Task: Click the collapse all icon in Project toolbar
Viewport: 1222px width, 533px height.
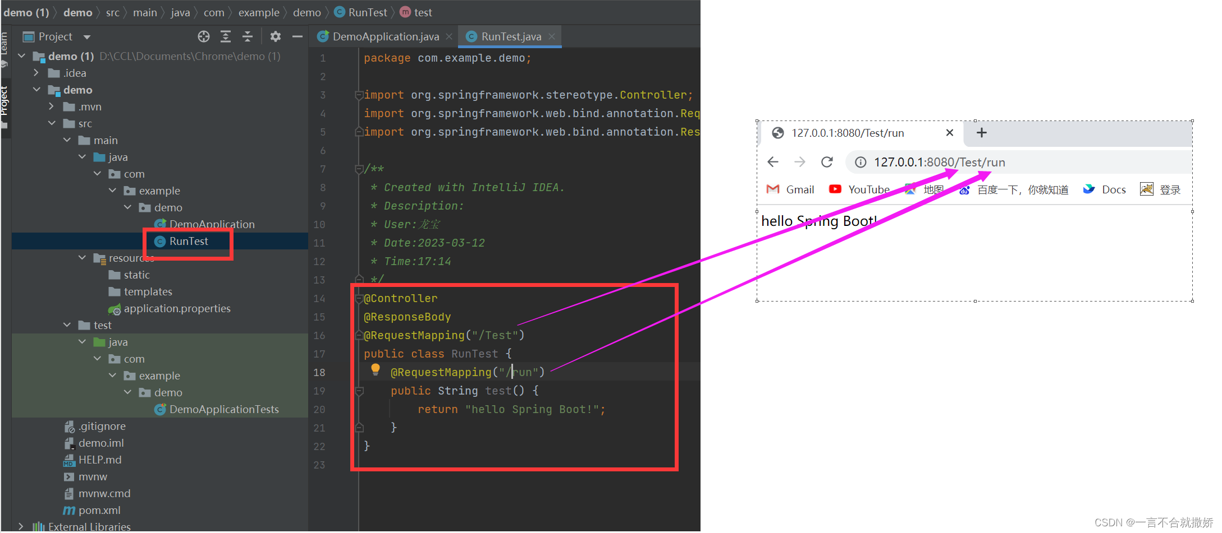Action: point(248,37)
